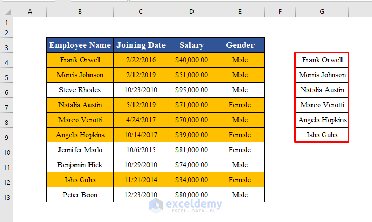Screen dimensions: 372x222
Task: Click the orange Marco Verotti cell in table
Action: point(80,120)
